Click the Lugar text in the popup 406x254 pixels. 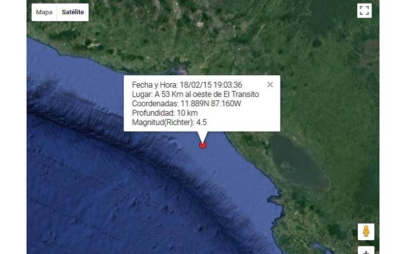pos(195,95)
